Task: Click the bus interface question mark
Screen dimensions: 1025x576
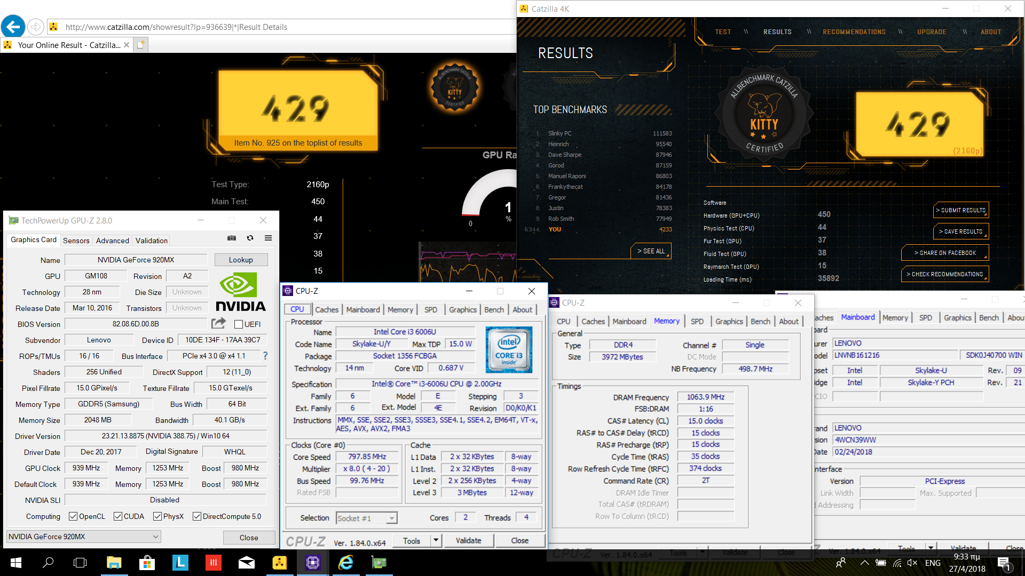Action: (x=265, y=356)
